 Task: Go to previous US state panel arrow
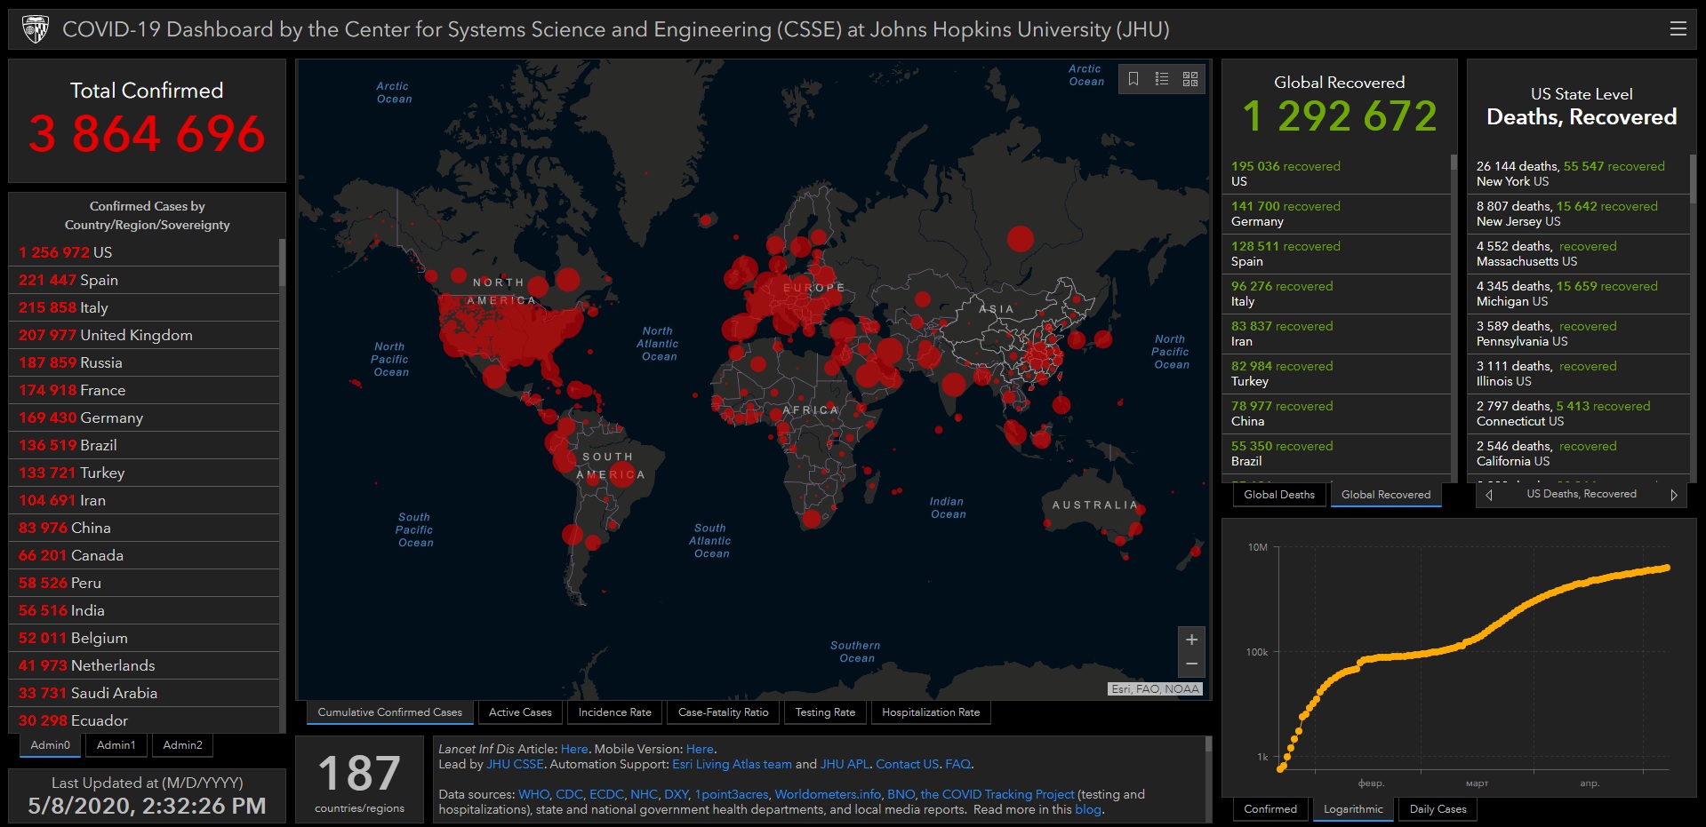tap(1490, 495)
